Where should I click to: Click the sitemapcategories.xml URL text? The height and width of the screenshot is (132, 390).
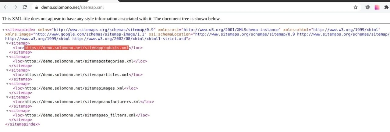click(x=79, y=61)
